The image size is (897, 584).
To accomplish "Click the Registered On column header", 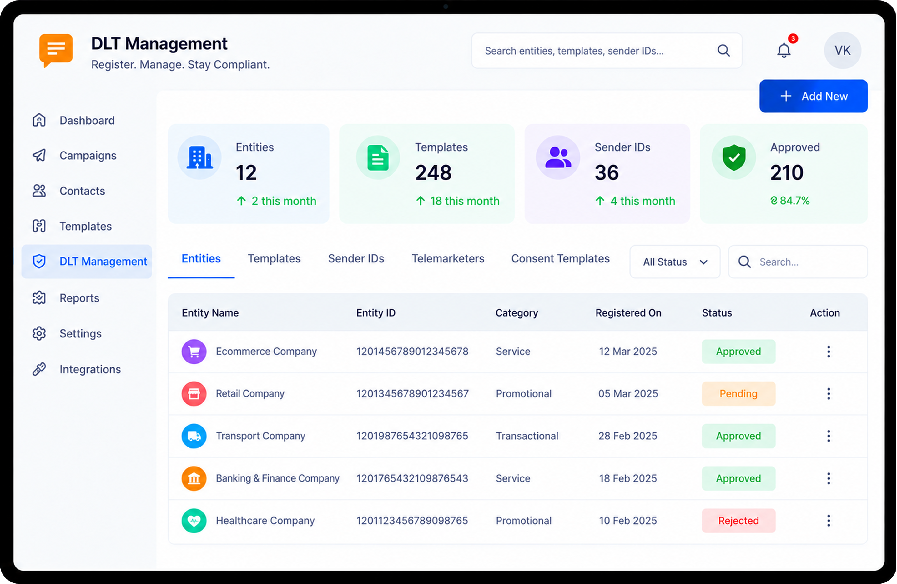I will (x=628, y=313).
